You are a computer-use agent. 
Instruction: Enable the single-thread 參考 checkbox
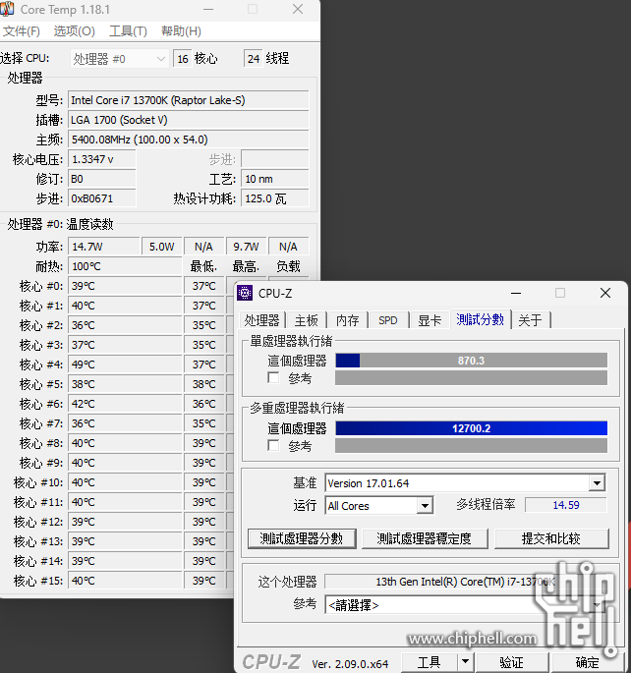[273, 378]
